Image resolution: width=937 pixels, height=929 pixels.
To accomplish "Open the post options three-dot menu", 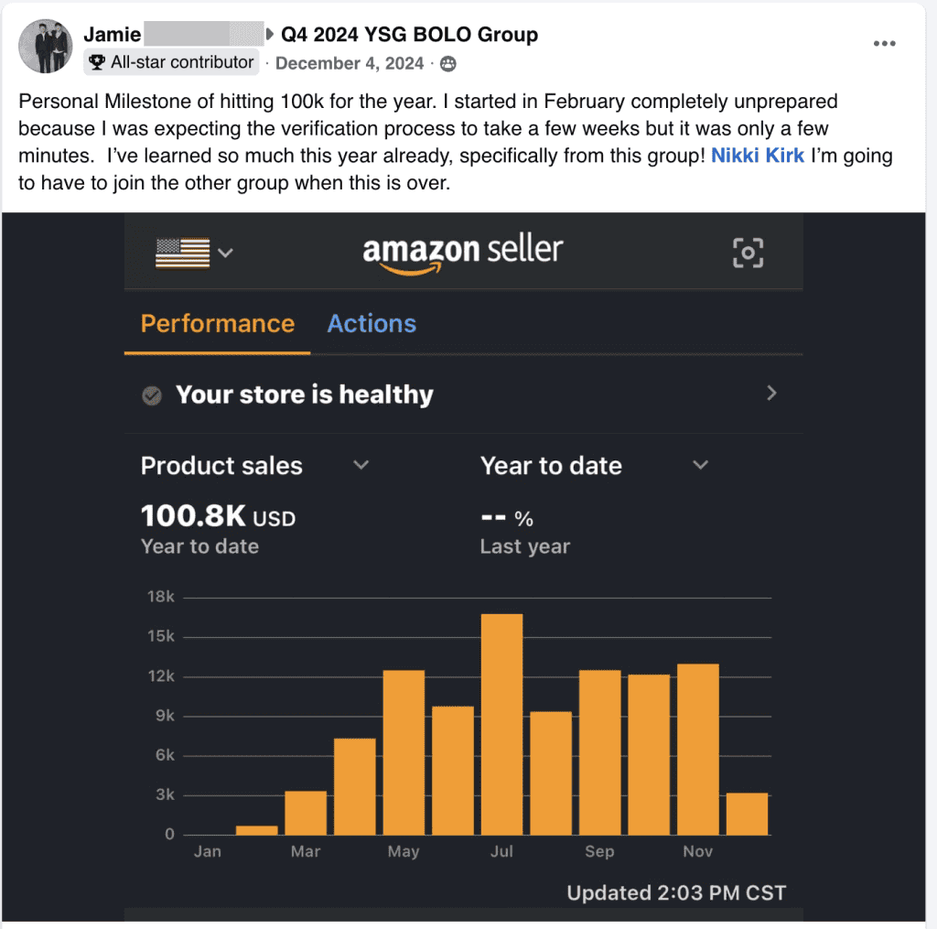I will pyautogui.click(x=884, y=44).
